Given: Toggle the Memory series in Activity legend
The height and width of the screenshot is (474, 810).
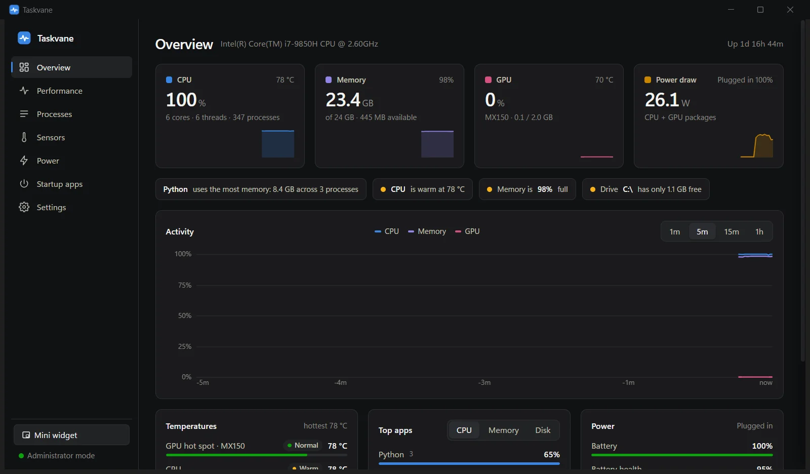Looking at the screenshot, I should 427,231.
